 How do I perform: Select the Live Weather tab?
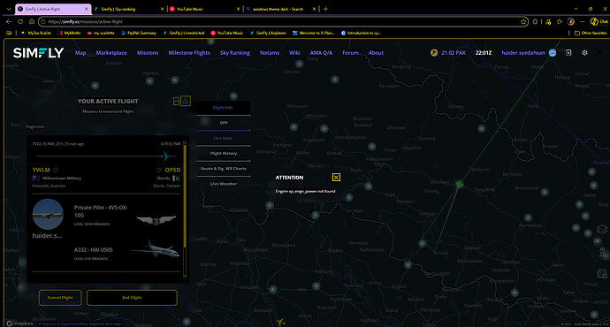point(223,184)
